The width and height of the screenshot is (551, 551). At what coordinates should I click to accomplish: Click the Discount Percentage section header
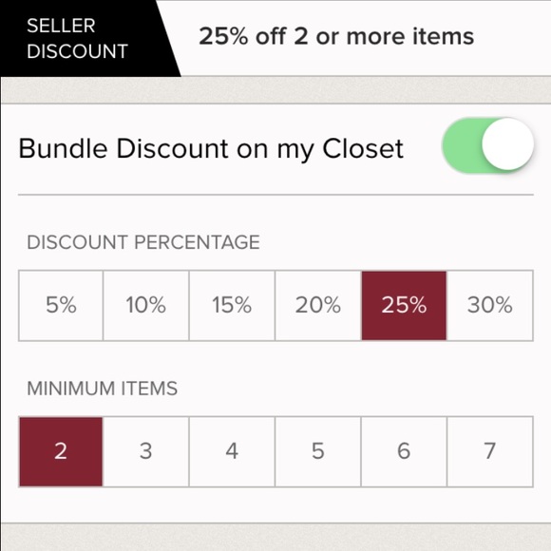(x=143, y=242)
